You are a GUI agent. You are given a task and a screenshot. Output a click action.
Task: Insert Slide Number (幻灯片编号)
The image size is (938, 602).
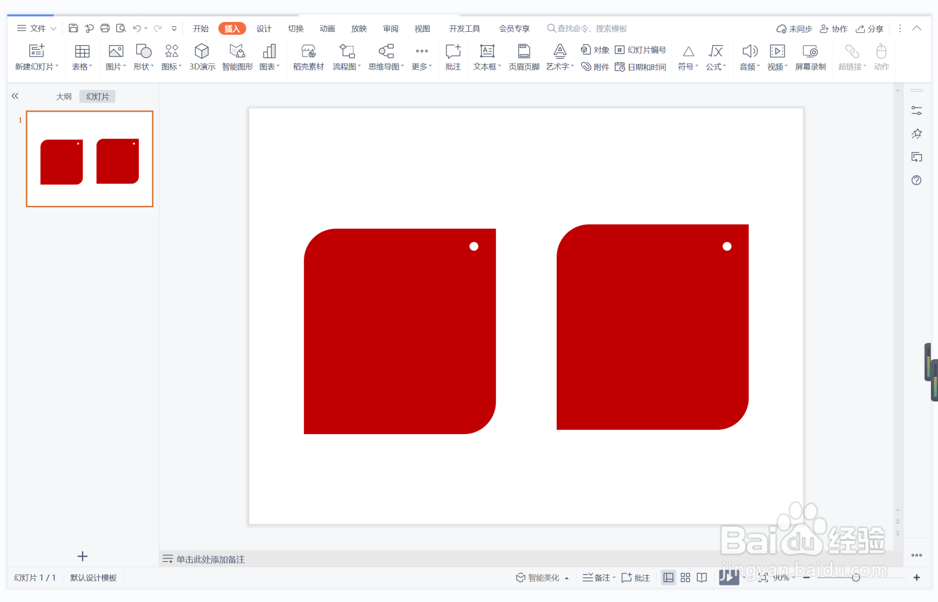tap(640, 50)
